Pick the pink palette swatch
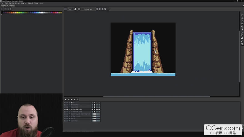 tap(57, 12)
